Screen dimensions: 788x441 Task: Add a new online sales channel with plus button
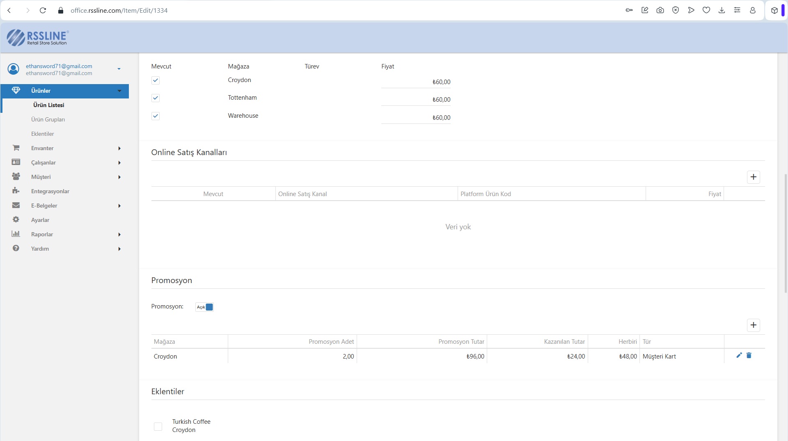[753, 177]
